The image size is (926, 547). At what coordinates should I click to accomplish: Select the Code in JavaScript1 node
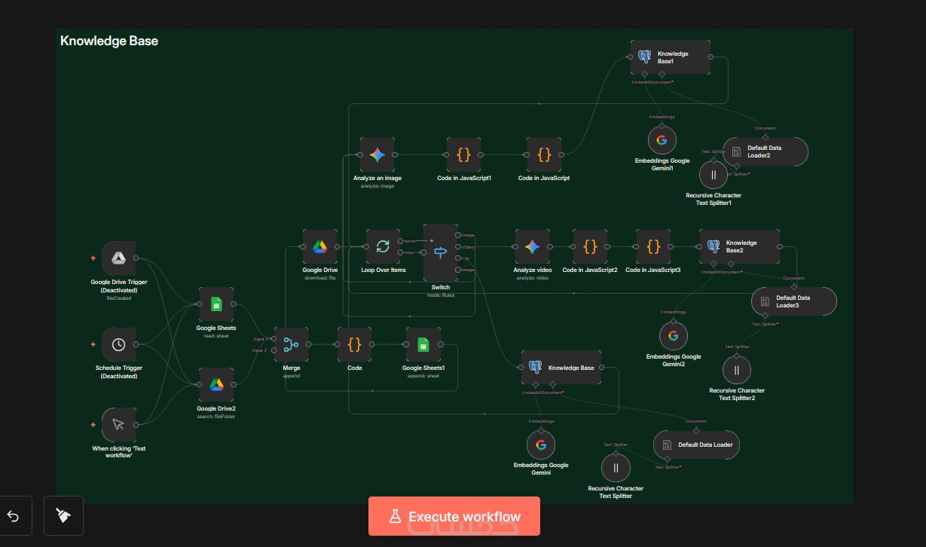(464, 155)
